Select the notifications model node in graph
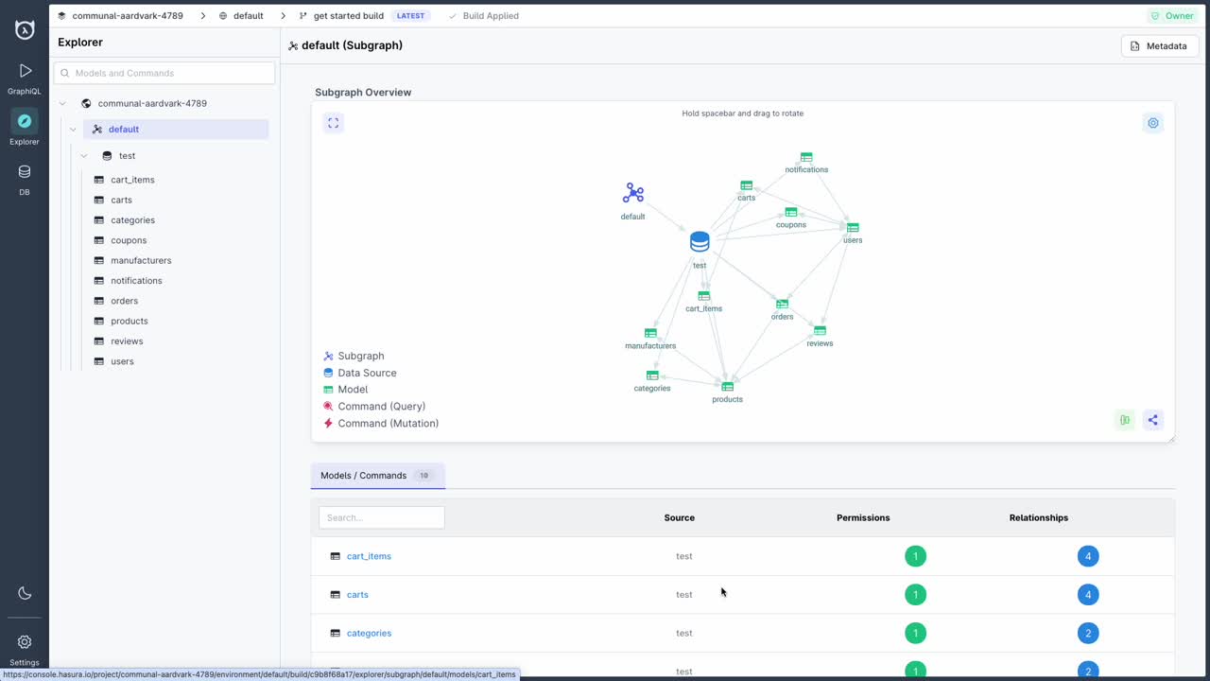 [806, 158]
